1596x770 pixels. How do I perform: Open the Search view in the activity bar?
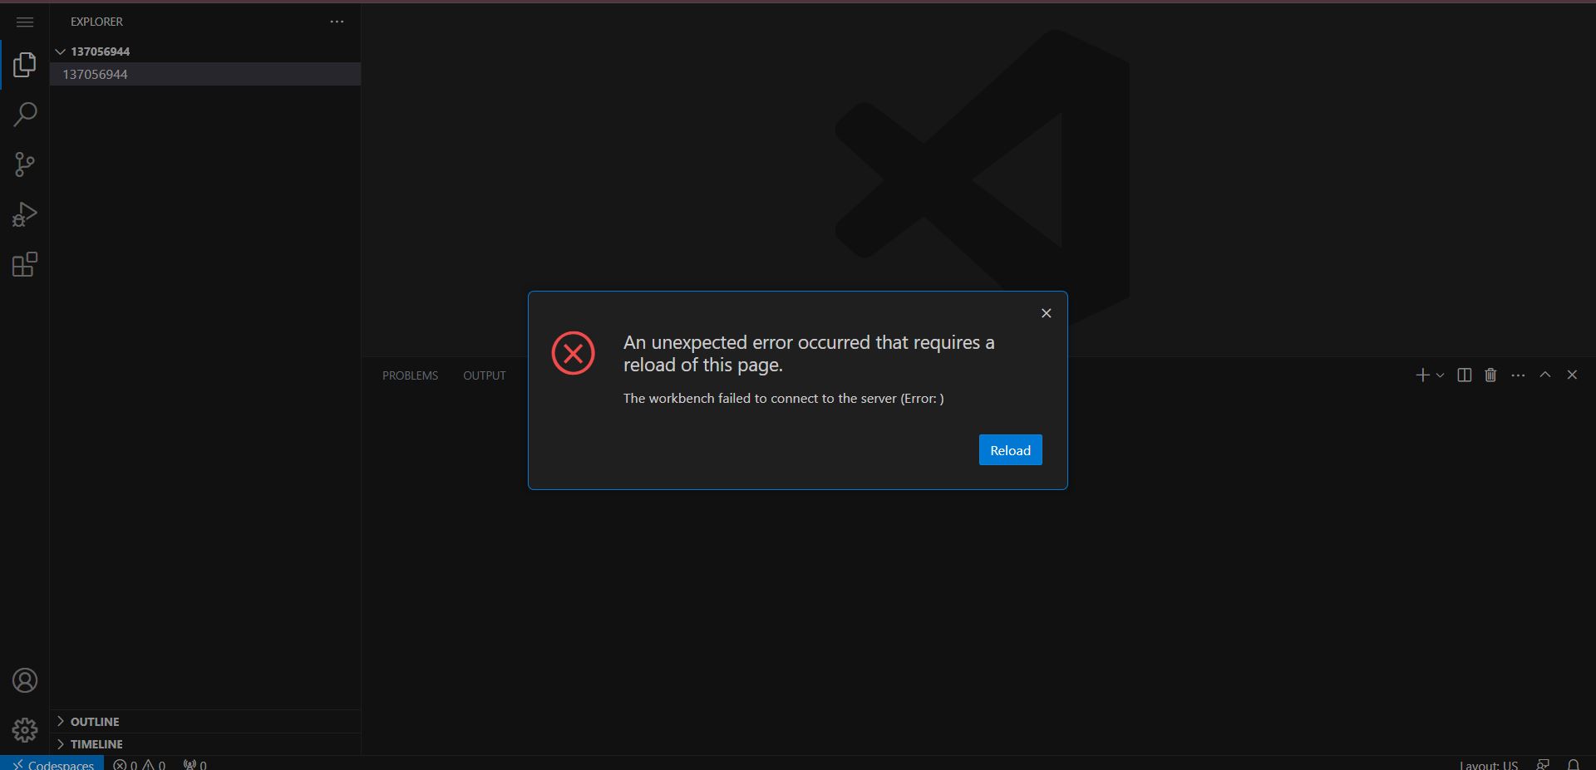25,114
